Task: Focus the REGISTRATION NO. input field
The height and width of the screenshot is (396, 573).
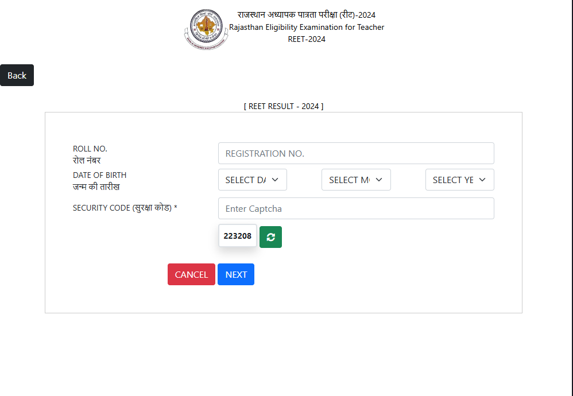Action: tap(356, 153)
